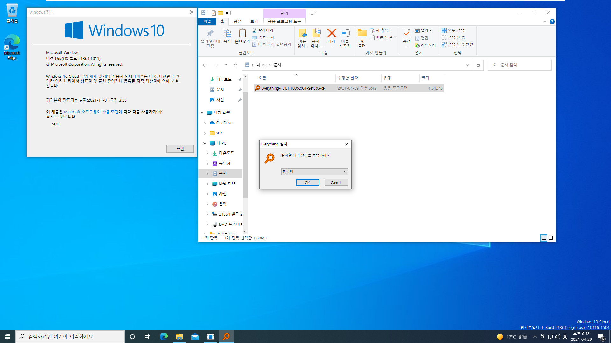Screen dimensions: 611x343
Task: Select 음악 in navigation tree
Action: [223, 204]
